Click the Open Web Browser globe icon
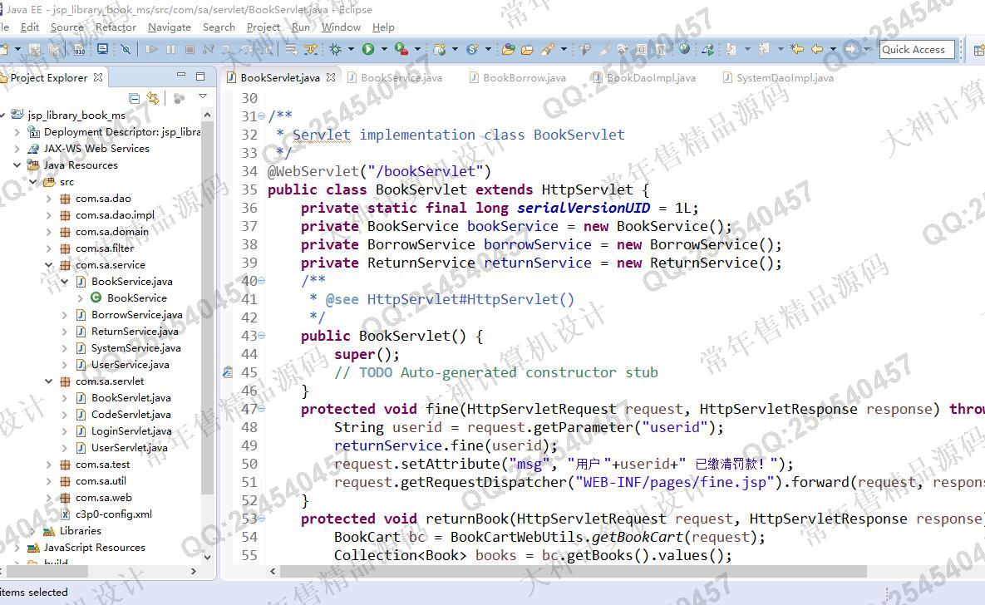This screenshot has height=605, width=985. point(685,49)
